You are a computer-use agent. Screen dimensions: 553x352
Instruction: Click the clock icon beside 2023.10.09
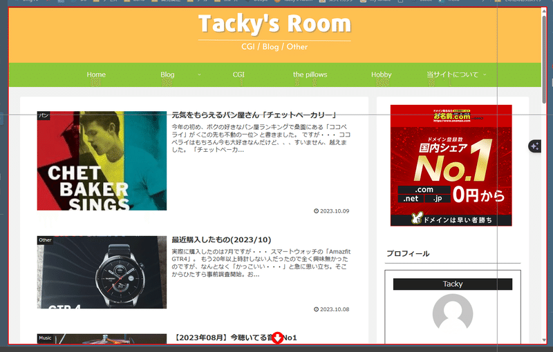click(x=317, y=211)
